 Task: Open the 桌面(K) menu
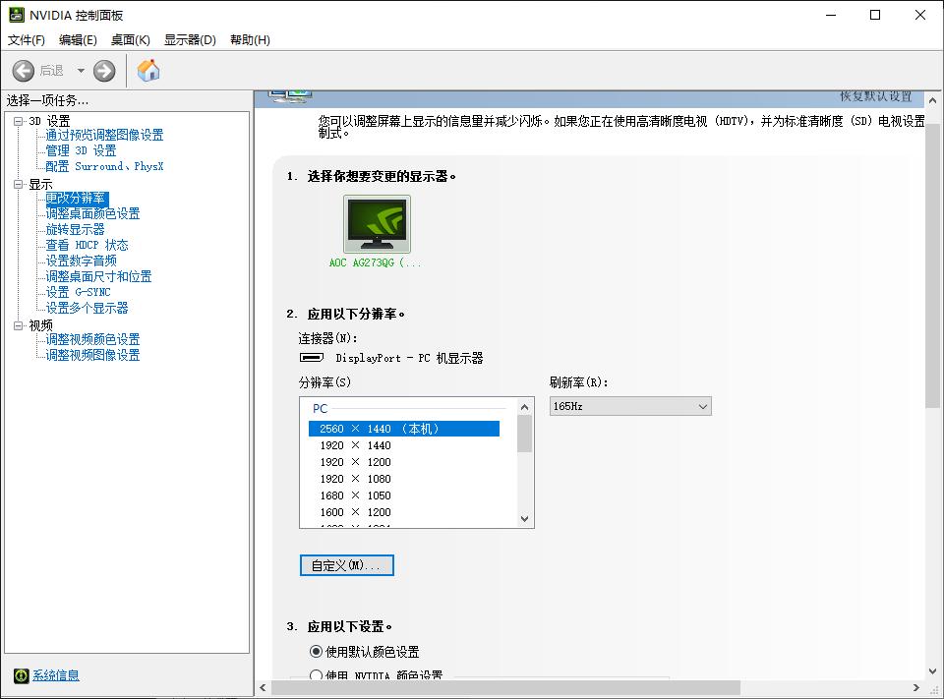pos(130,39)
